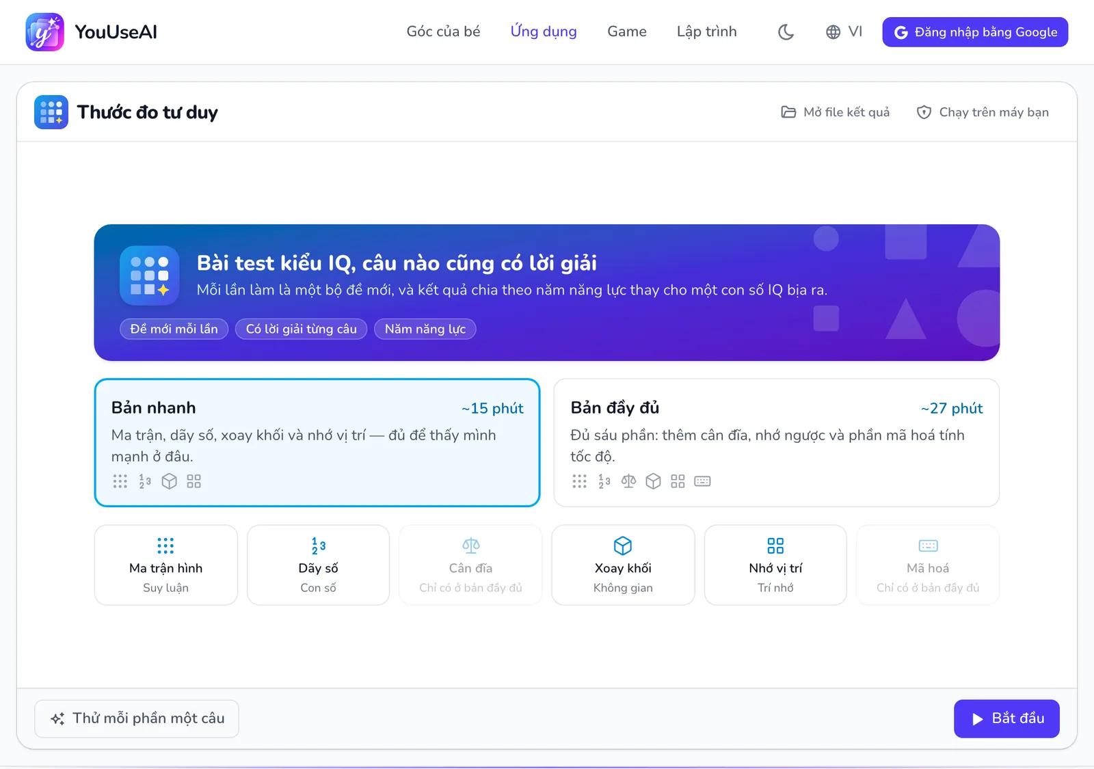
Task: Open the Lập trình menu
Action: pos(706,31)
